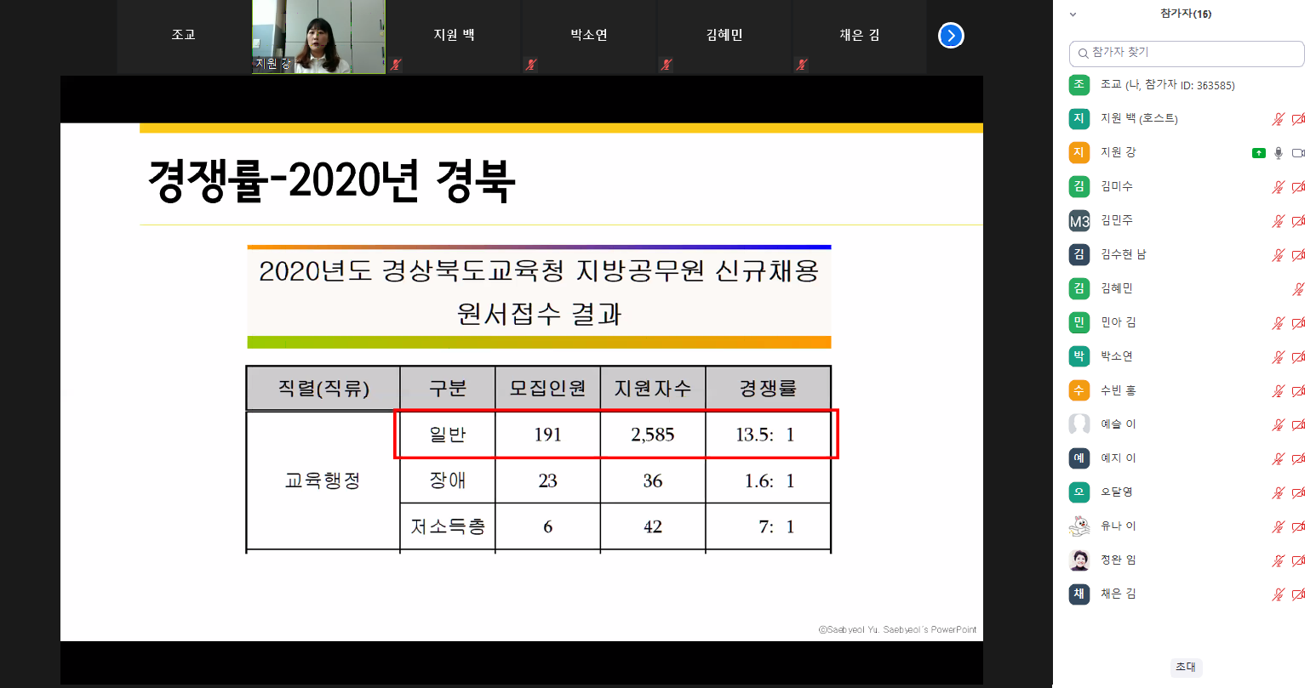Click screen share icon beside 지원 강
This screenshot has width=1316, height=688.
[x=1259, y=153]
